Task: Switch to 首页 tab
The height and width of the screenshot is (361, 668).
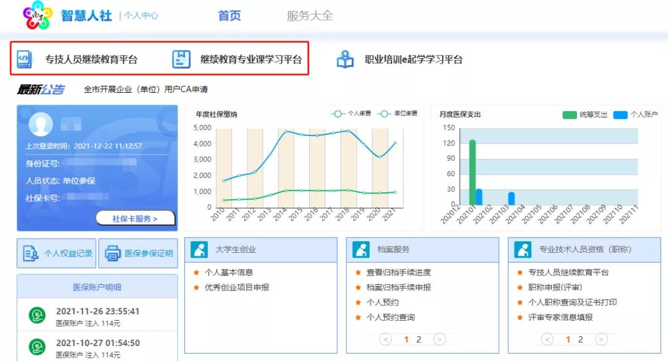Action: coord(229,16)
